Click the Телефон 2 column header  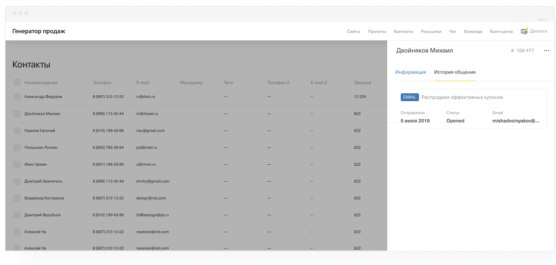coord(278,83)
